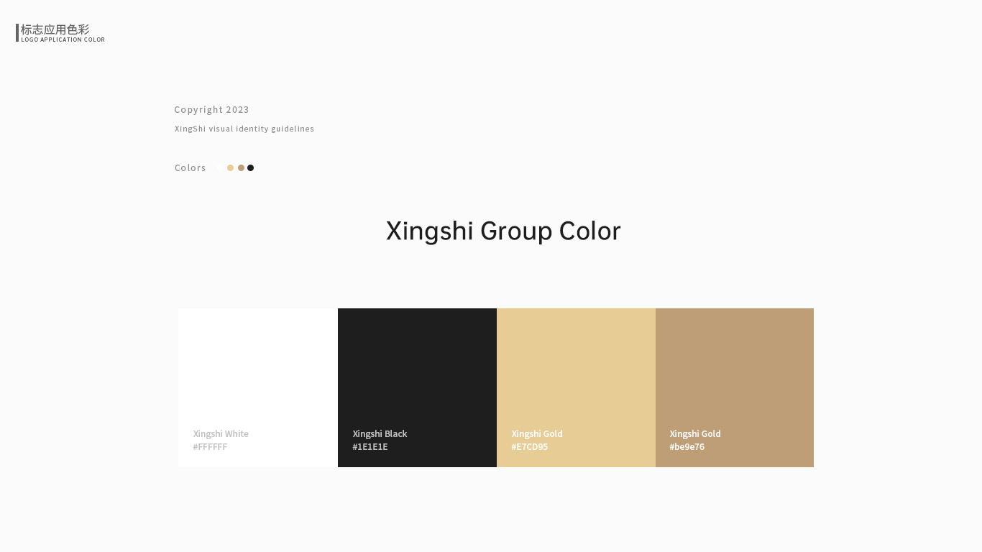Click the black dot beside Colors
Viewport: 982px width, 552px height.
point(251,168)
